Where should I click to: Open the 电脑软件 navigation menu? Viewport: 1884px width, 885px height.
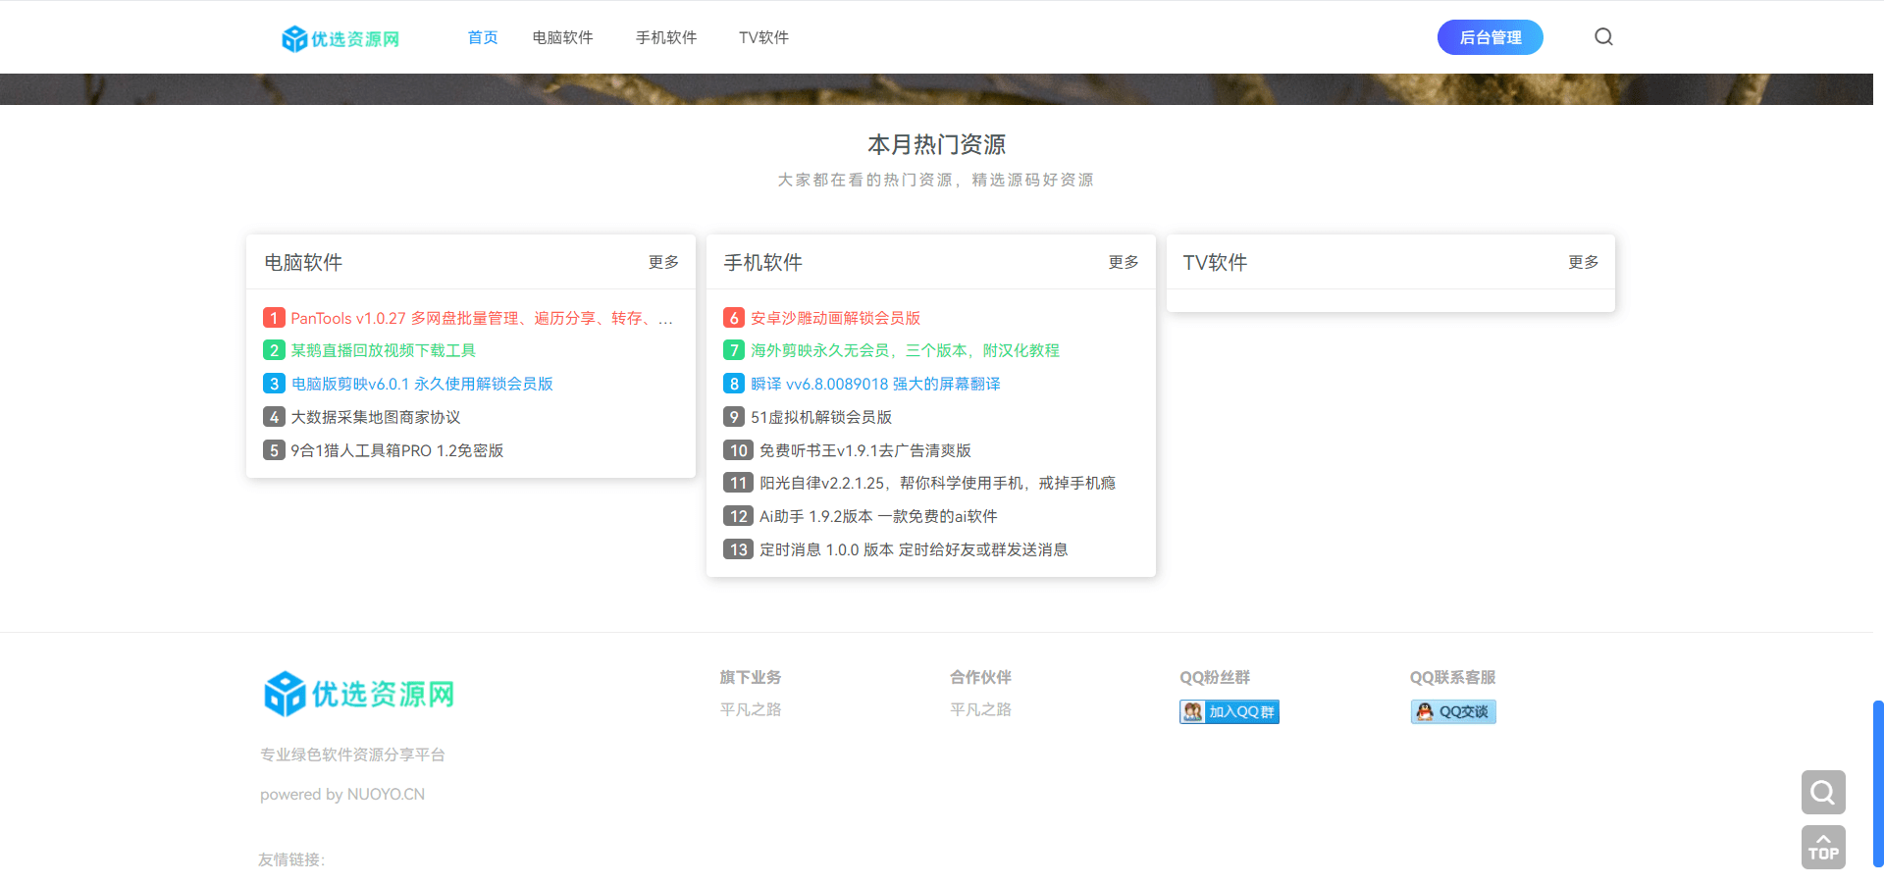[562, 36]
